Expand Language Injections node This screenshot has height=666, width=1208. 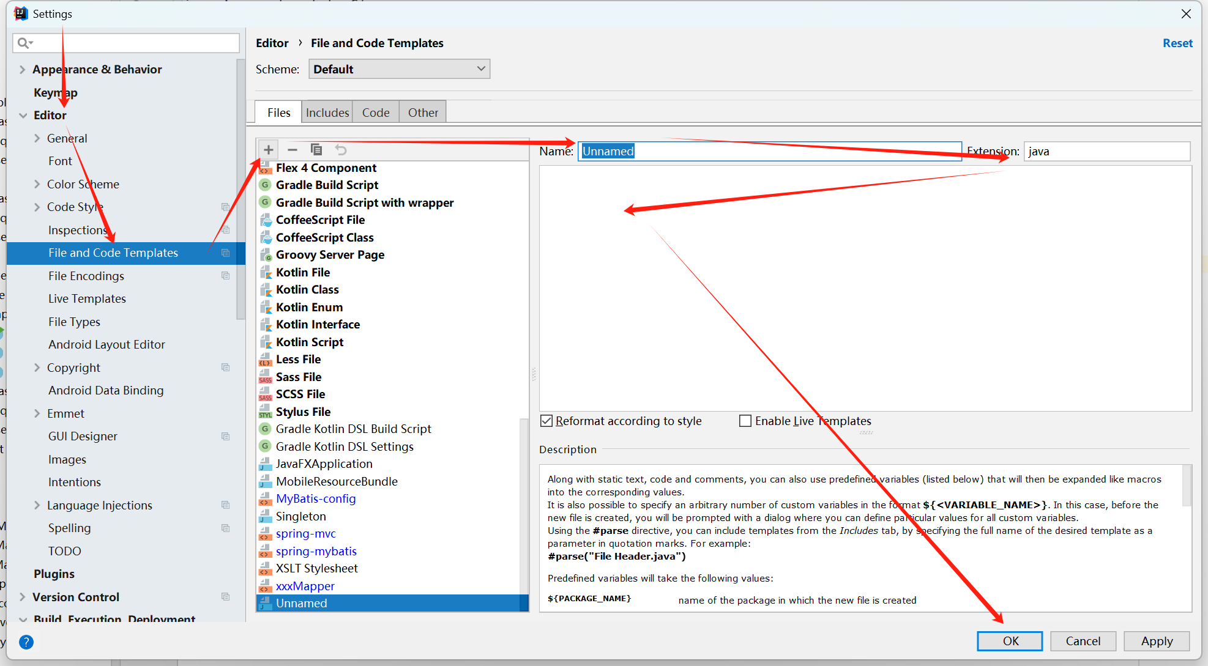click(37, 505)
